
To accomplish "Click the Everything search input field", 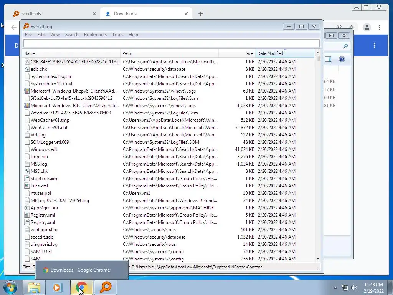I will pos(172,43).
